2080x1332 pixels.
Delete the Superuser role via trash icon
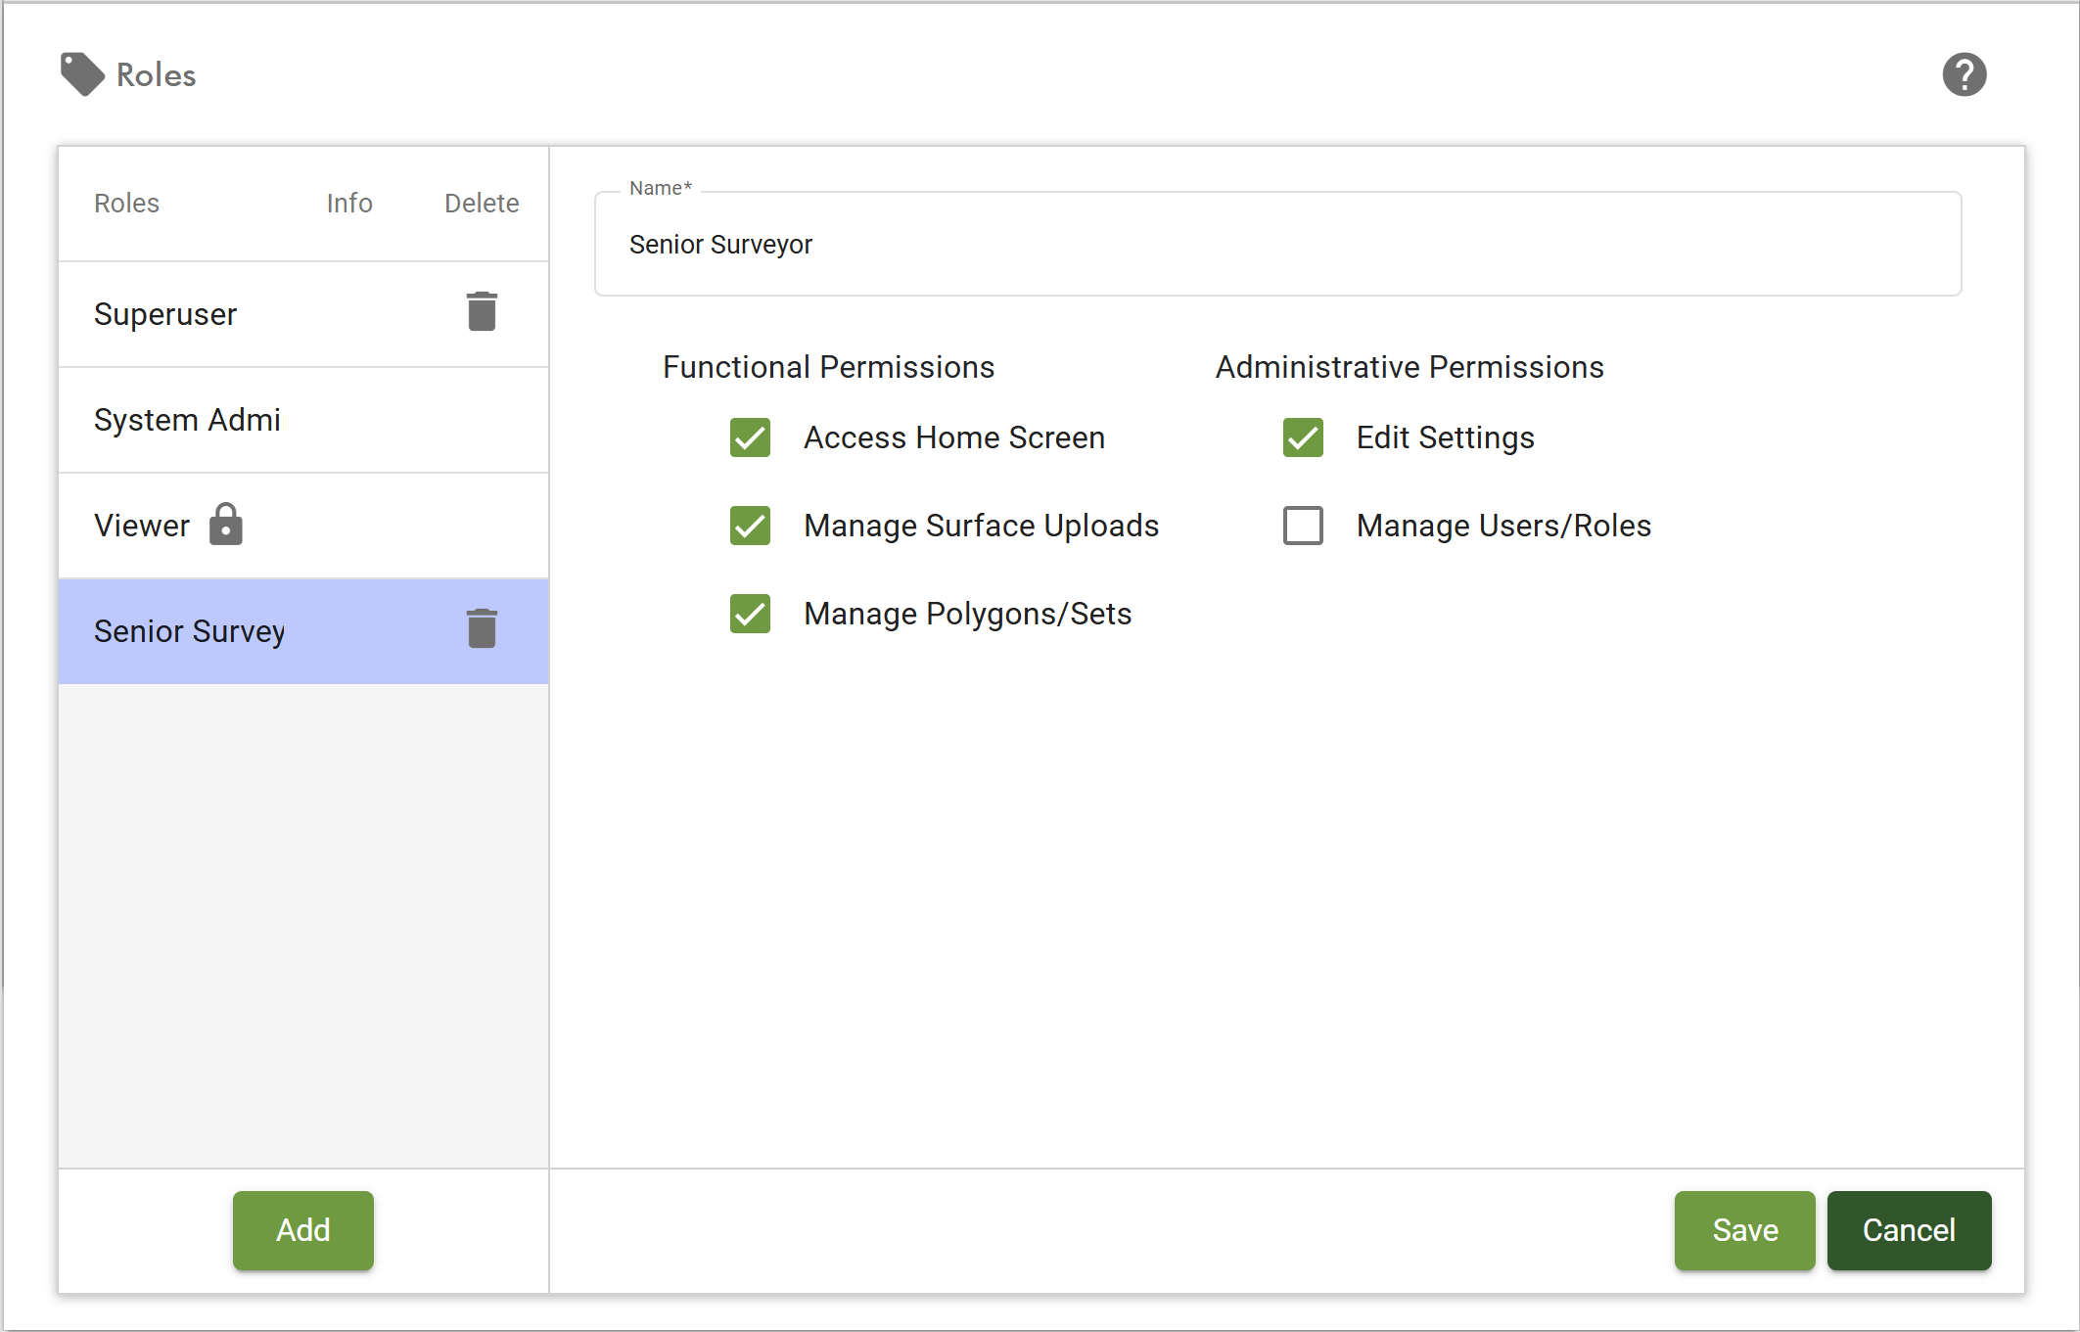pos(482,312)
